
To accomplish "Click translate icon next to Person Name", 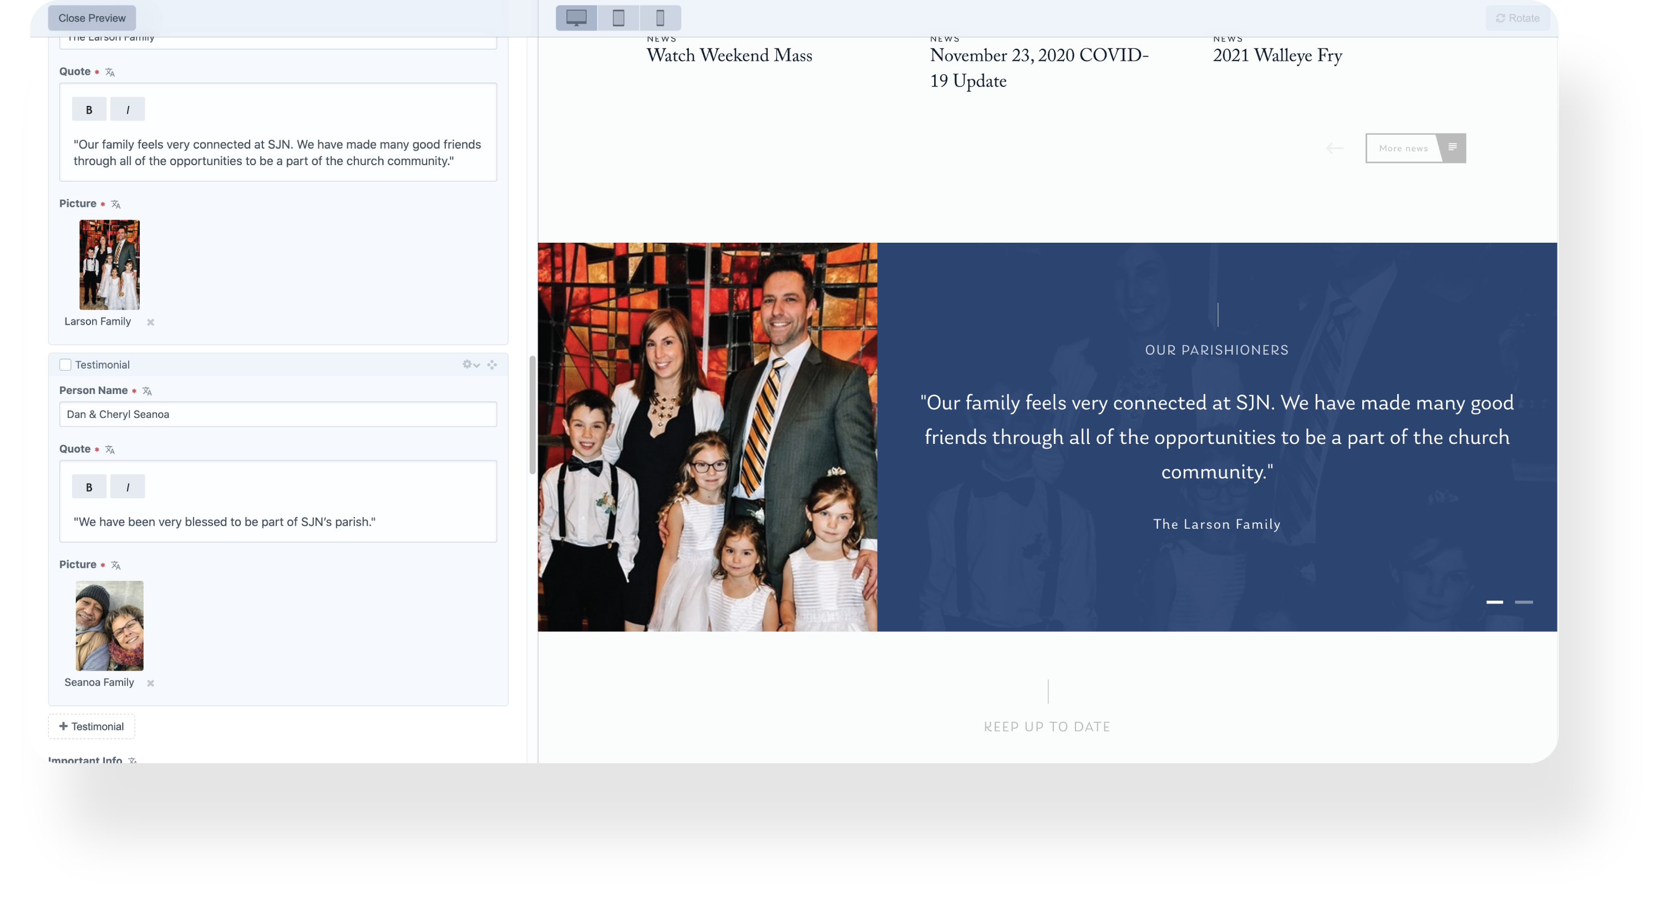I will point(148,391).
